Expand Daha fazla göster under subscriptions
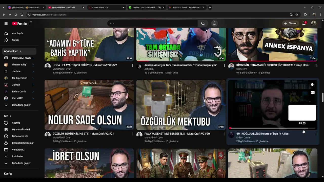Image resolution: width=324 pixels, height=182 pixels. pos(20,105)
